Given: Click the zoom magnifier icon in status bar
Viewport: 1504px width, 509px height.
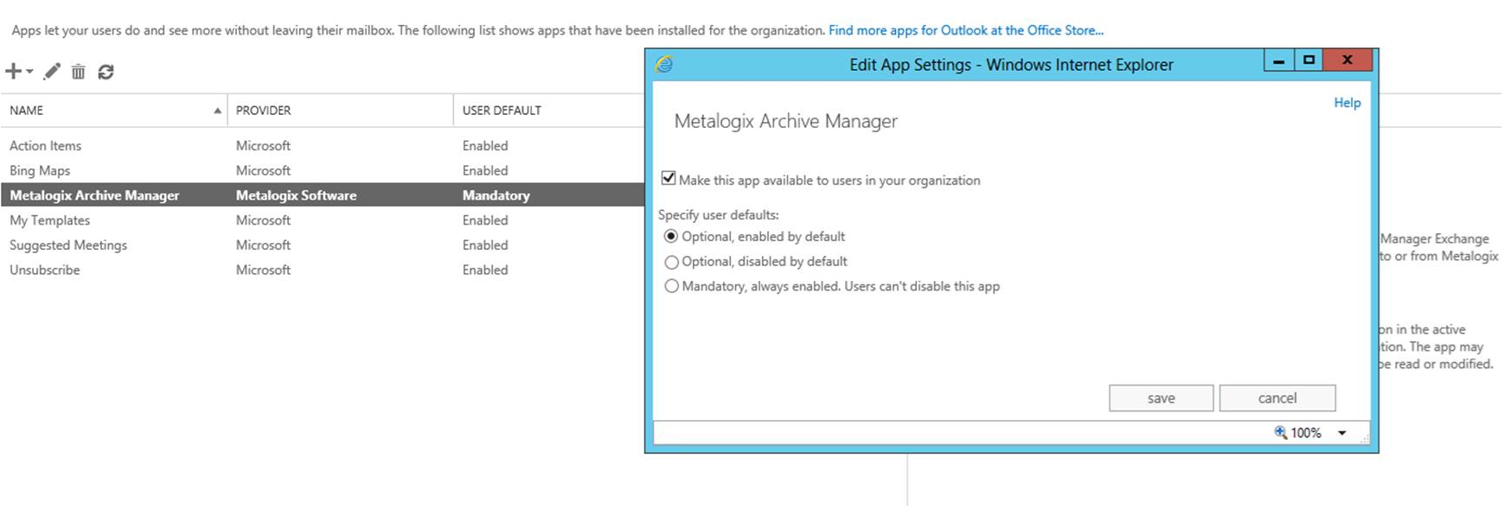Looking at the screenshot, I should (x=1281, y=432).
